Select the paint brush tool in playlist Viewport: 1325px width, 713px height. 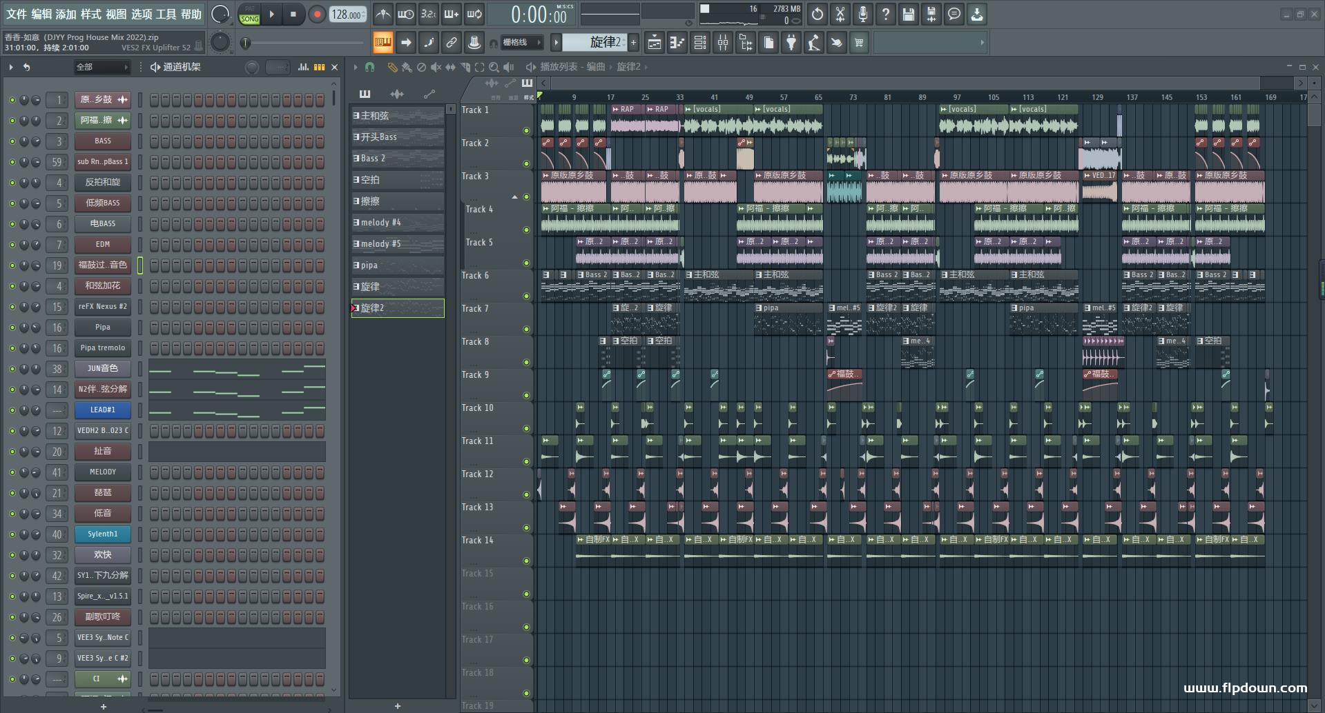click(x=406, y=67)
